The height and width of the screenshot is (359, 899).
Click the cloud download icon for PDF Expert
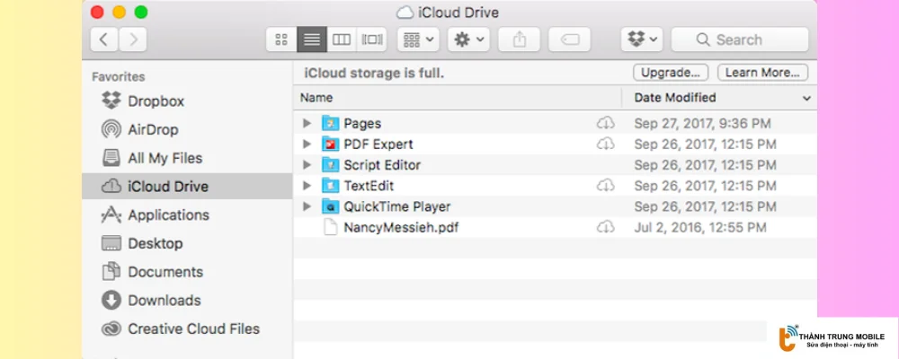(605, 144)
